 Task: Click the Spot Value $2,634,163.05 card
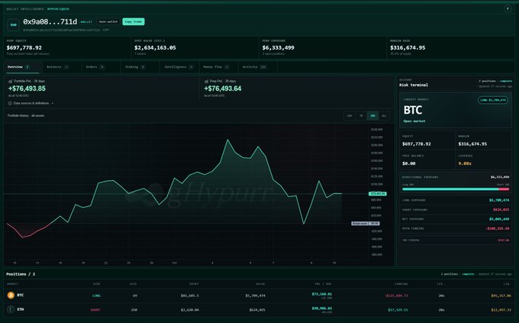195,47
